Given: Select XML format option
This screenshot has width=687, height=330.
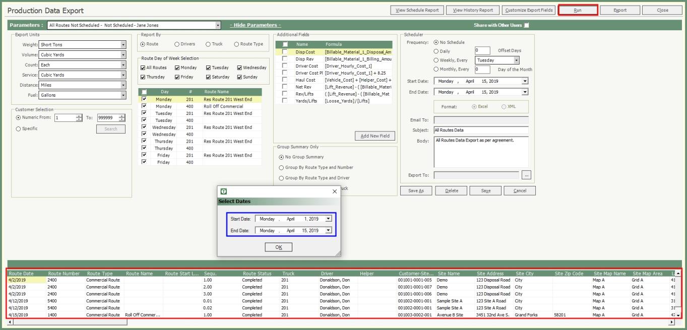Looking at the screenshot, I should (x=504, y=107).
